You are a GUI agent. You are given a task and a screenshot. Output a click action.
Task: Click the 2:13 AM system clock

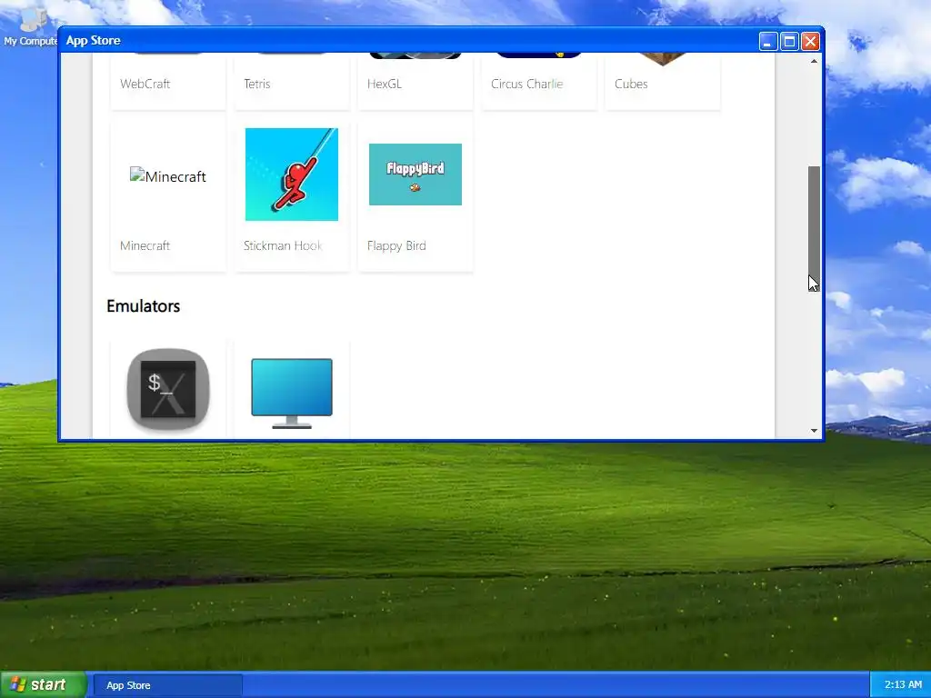tap(903, 684)
